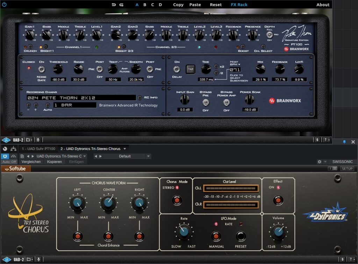This screenshot has height=264, width=358.
Task: Toggle the Boost button
Action: tap(243, 47)
